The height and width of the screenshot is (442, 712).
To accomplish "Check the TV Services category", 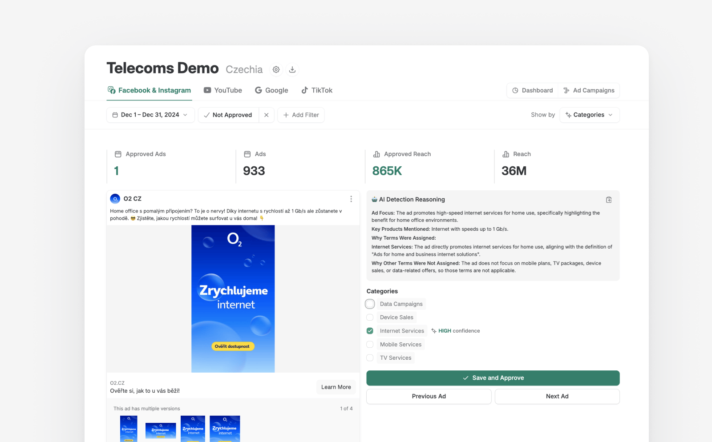I will (370, 358).
